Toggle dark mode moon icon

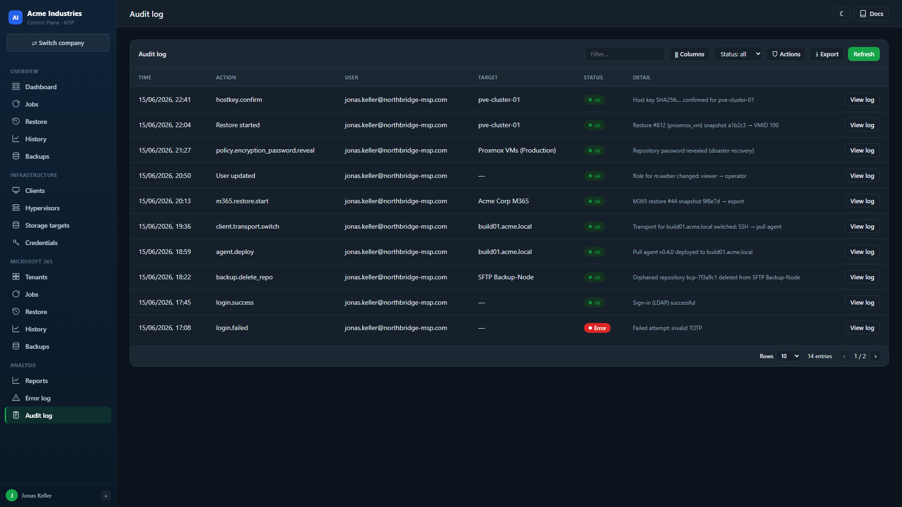(x=841, y=14)
